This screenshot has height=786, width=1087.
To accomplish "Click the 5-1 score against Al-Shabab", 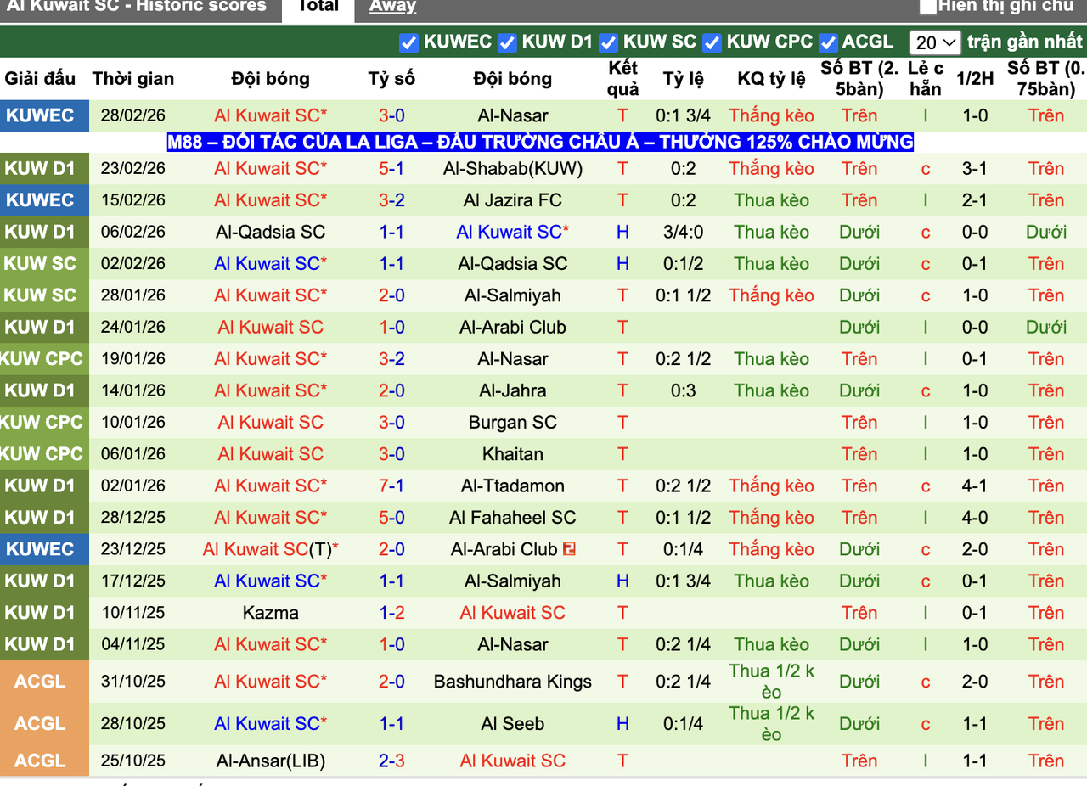I will [x=391, y=168].
